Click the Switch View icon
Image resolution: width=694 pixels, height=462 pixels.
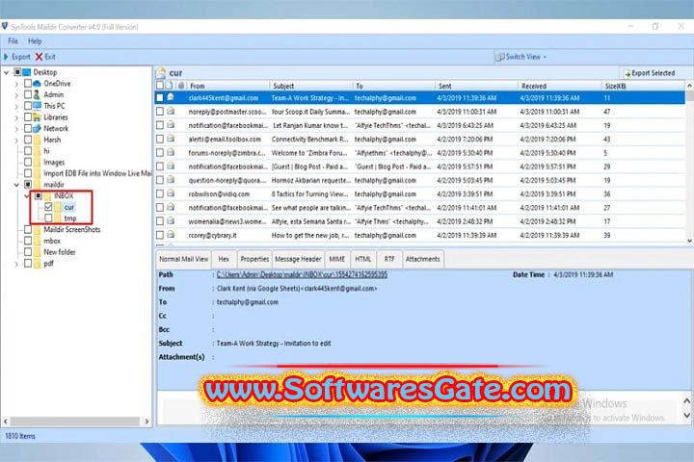coord(499,57)
